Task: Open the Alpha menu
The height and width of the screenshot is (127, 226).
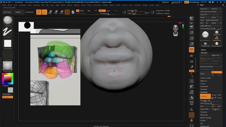Action: [x=4, y=5]
